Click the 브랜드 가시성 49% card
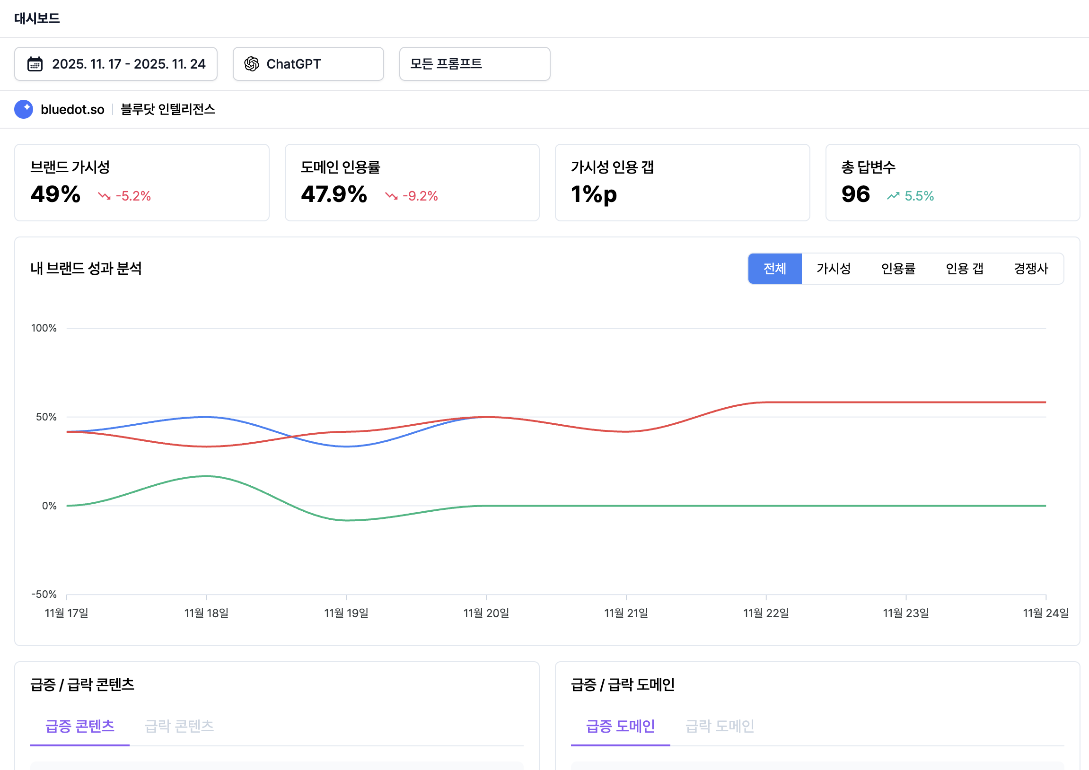The image size is (1089, 770). pos(142,183)
